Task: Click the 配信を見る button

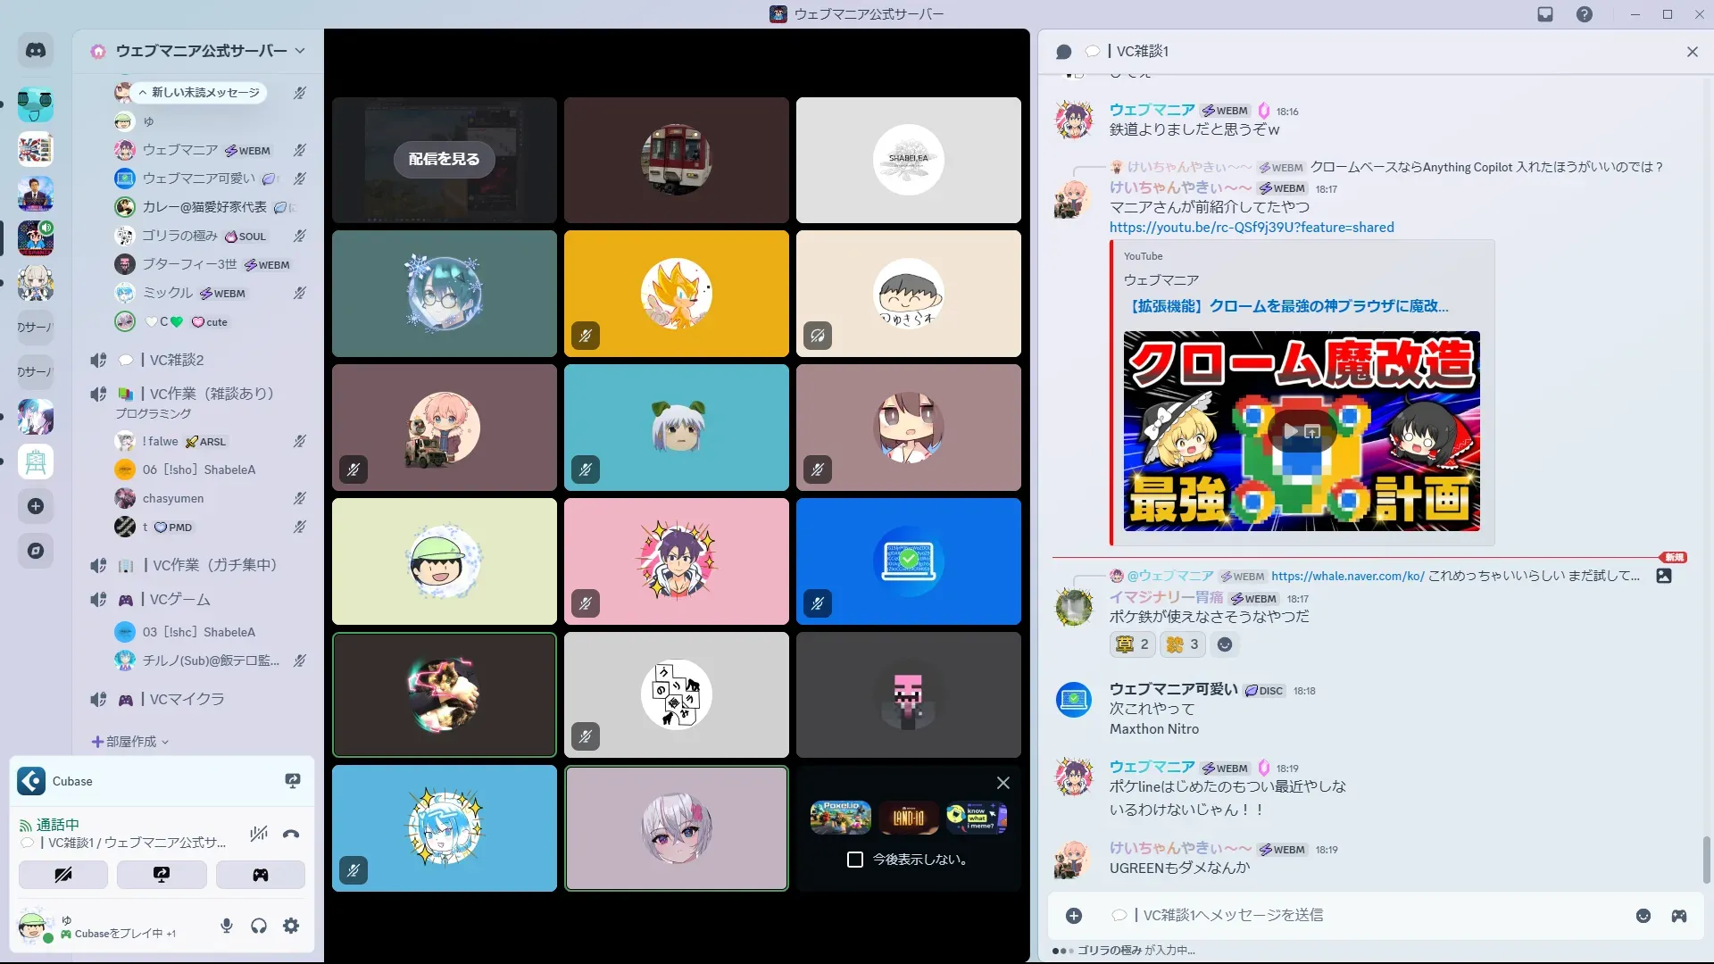Action: pyautogui.click(x=444, y=159)
